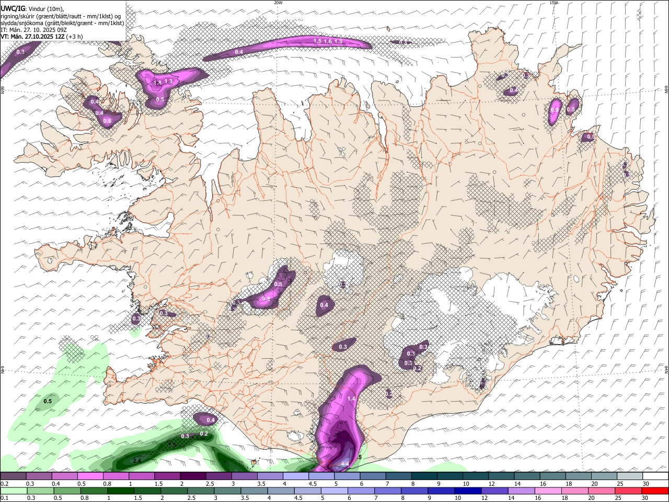Click the 15W longitude label

(553, 3)
